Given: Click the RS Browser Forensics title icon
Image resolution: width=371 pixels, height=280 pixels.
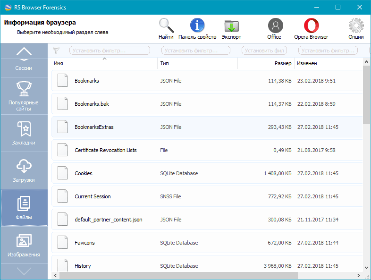Looking at the screenshot, I should [8, 8].
